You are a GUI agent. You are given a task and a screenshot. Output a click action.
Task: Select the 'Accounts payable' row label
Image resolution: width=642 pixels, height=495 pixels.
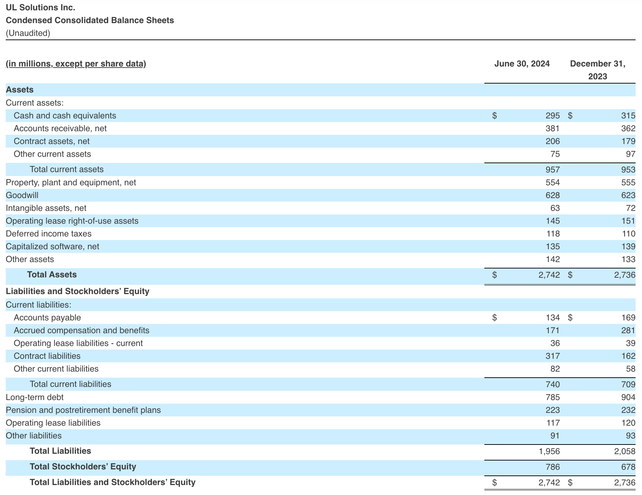(47, 318)
